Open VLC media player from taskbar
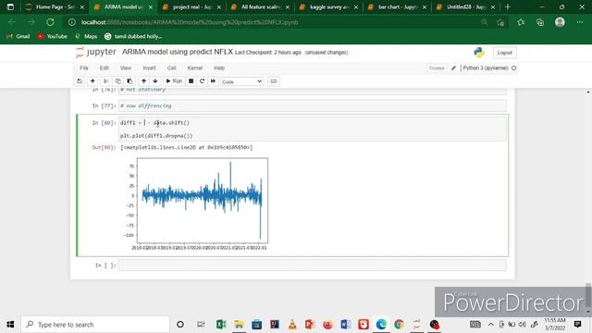 (x=292, y=325)
